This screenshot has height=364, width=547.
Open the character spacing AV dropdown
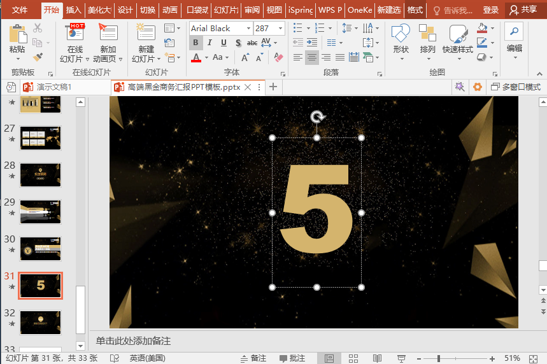[269, 43]
